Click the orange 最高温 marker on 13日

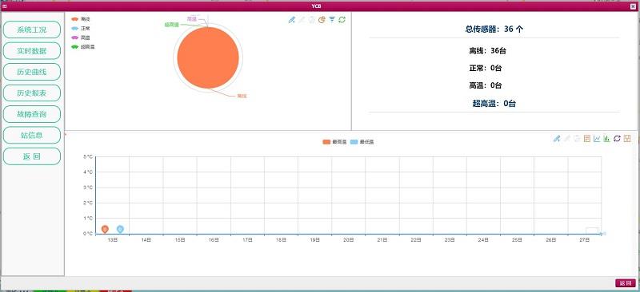[x=105, y=229]
